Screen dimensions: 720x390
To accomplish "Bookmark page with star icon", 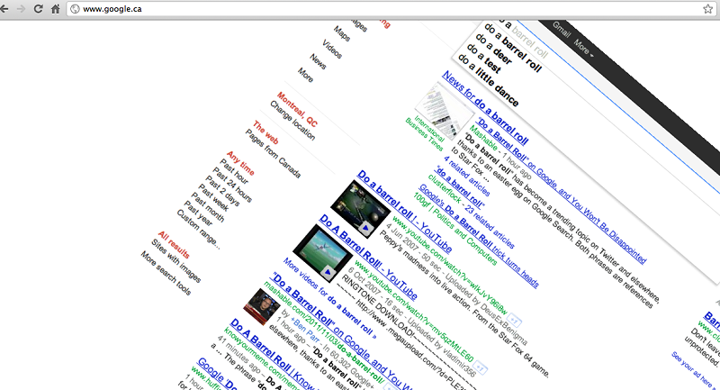I will coord(707,9).
